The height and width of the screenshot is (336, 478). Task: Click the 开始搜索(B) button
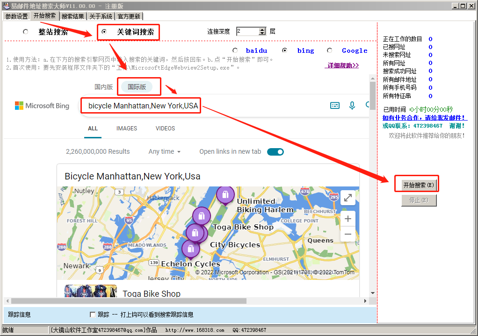[419, 185]
